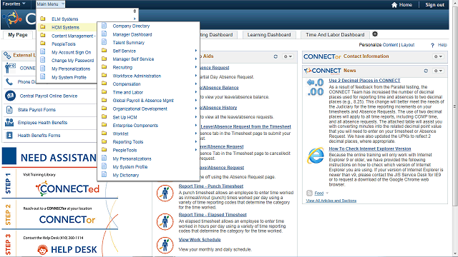Refresh the CONNECT News pagelet

(426, 71)
